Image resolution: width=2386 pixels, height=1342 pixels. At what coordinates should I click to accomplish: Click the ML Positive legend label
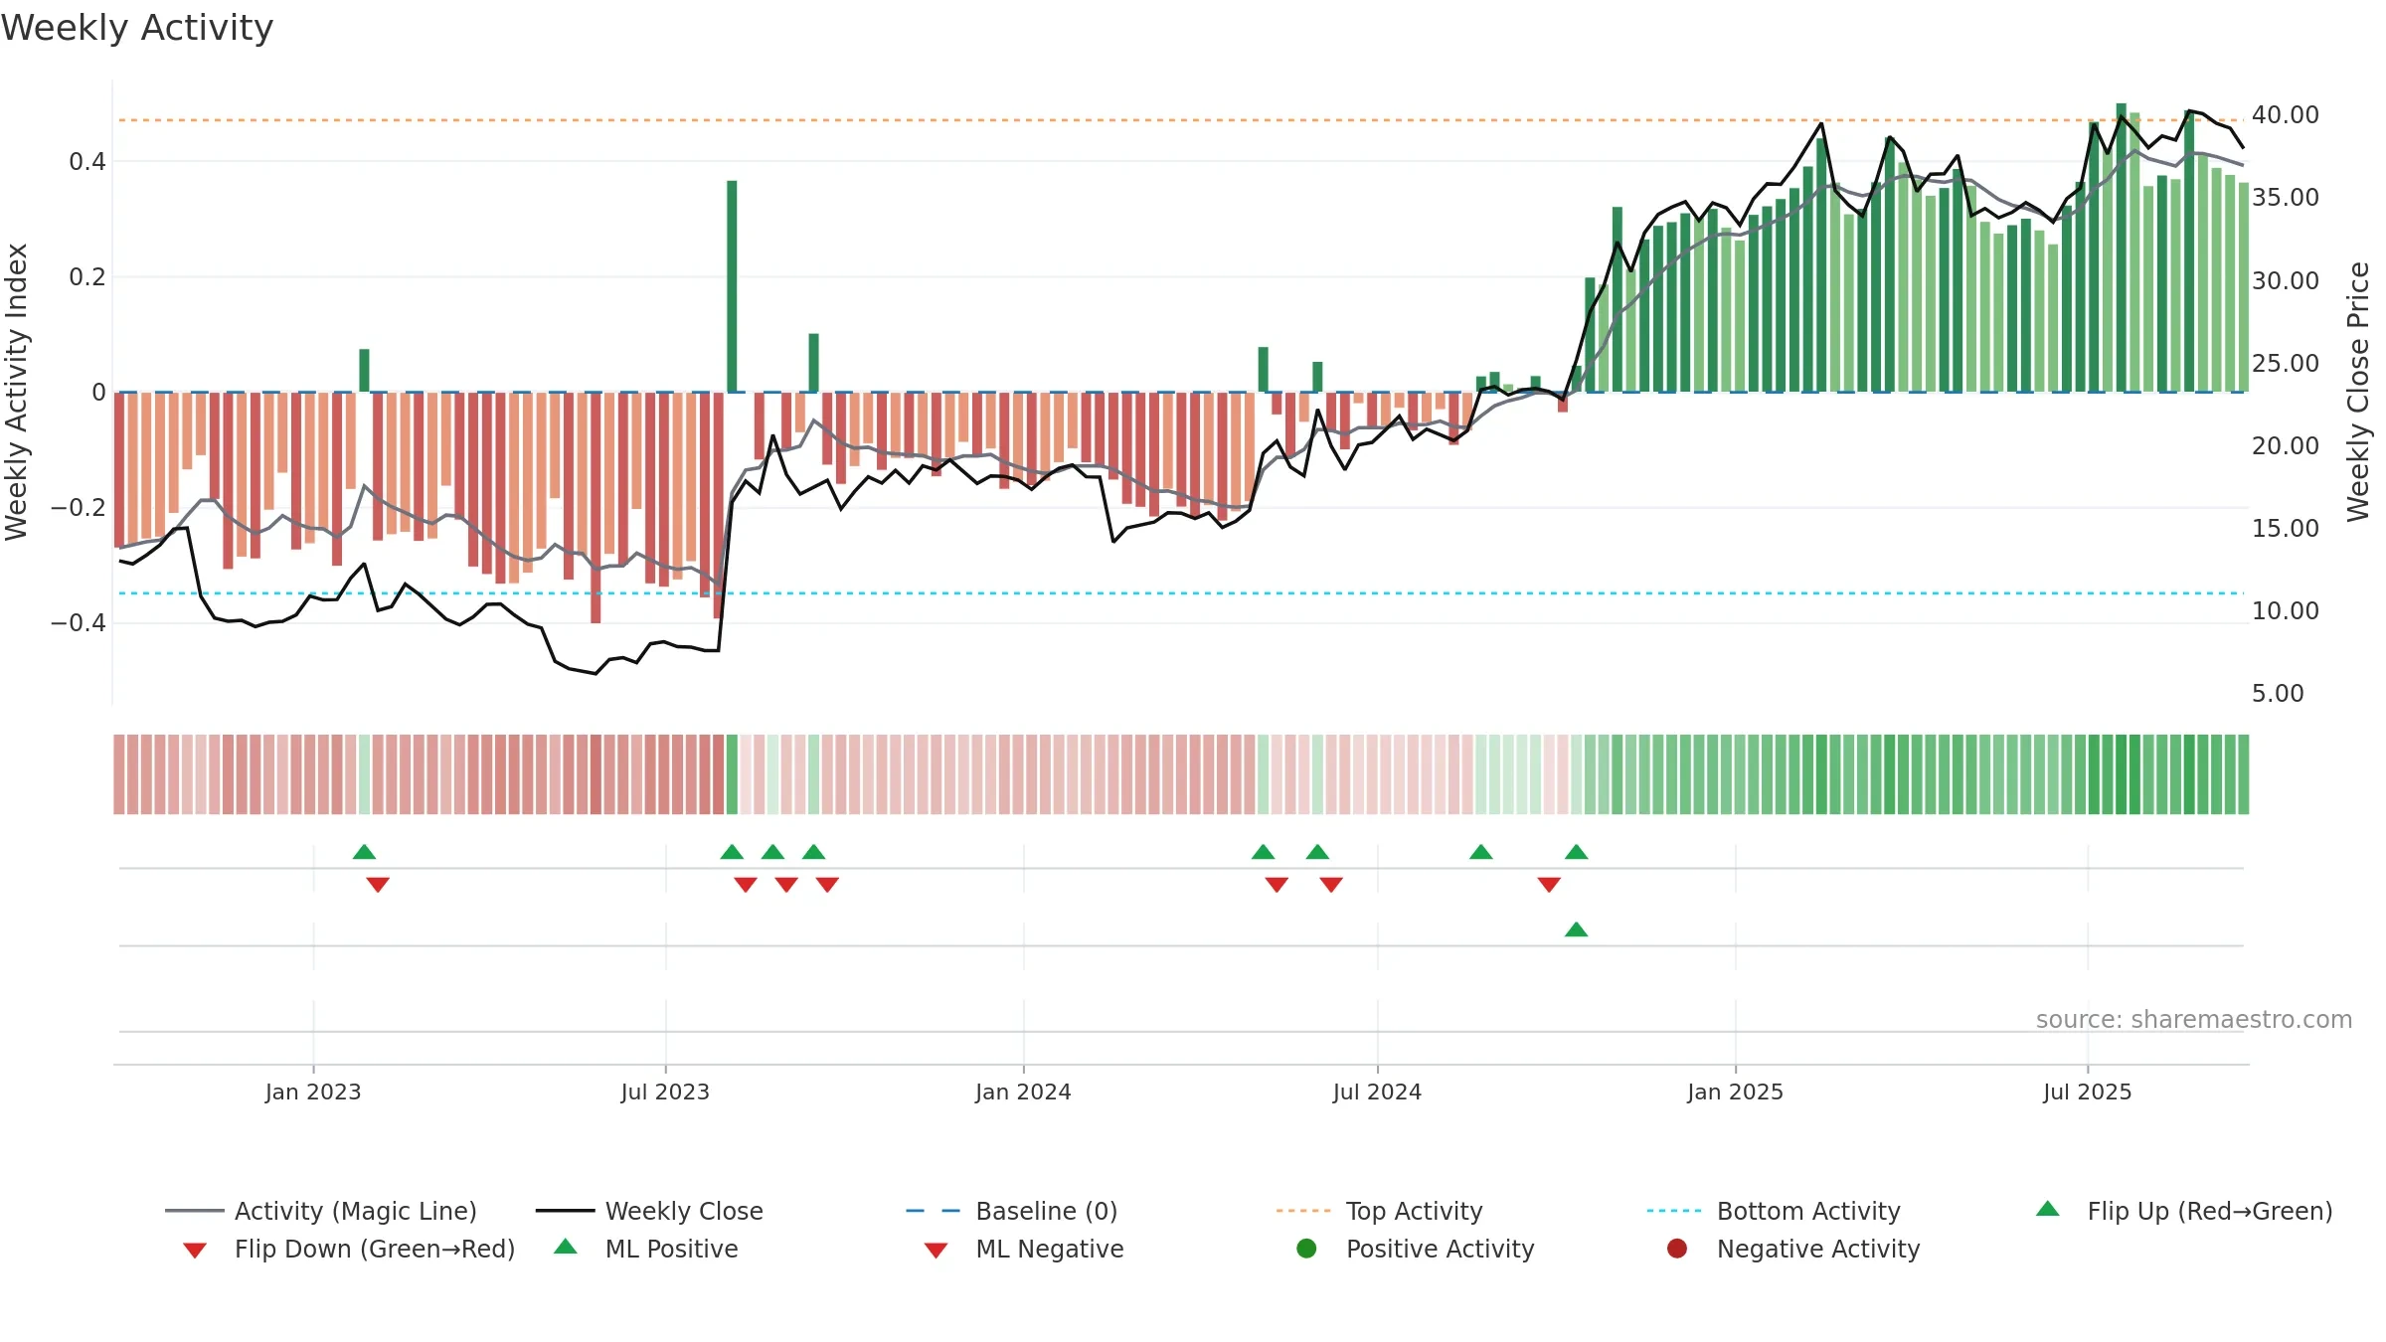[672, 1249]
